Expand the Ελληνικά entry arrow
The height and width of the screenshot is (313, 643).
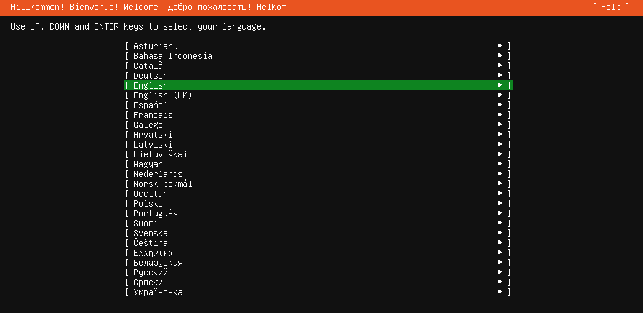tap(501, 253)
